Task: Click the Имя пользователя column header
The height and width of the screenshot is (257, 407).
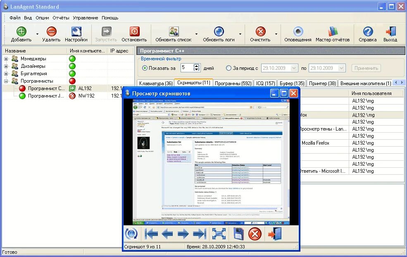Action: tap(376, 93)
